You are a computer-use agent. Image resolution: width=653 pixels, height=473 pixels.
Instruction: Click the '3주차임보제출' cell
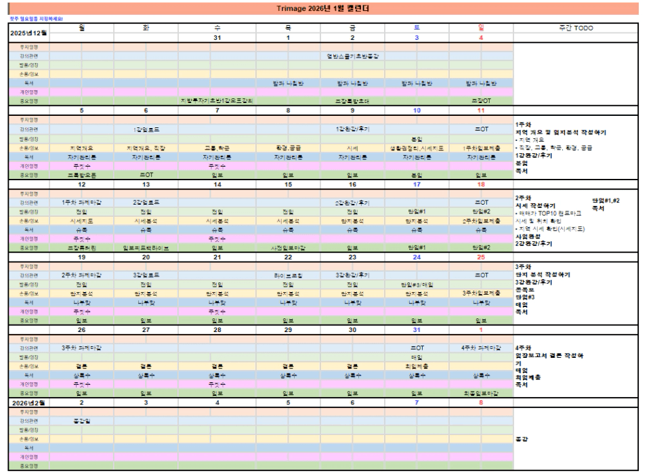coord(481,293)
